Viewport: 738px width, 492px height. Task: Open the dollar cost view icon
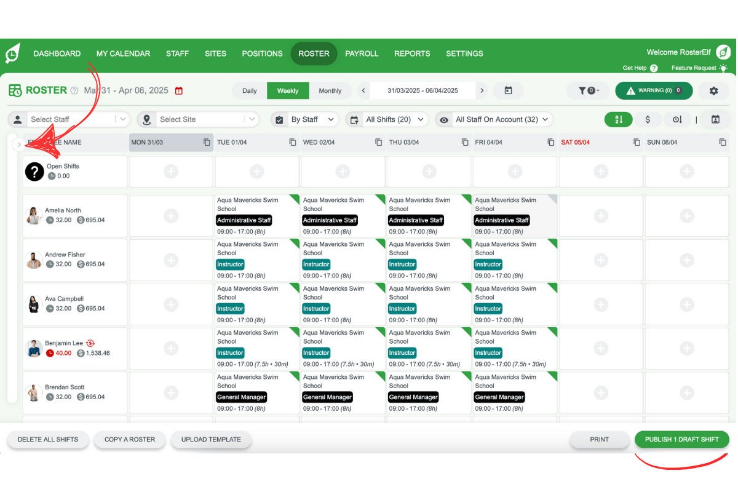coord(648,119)
